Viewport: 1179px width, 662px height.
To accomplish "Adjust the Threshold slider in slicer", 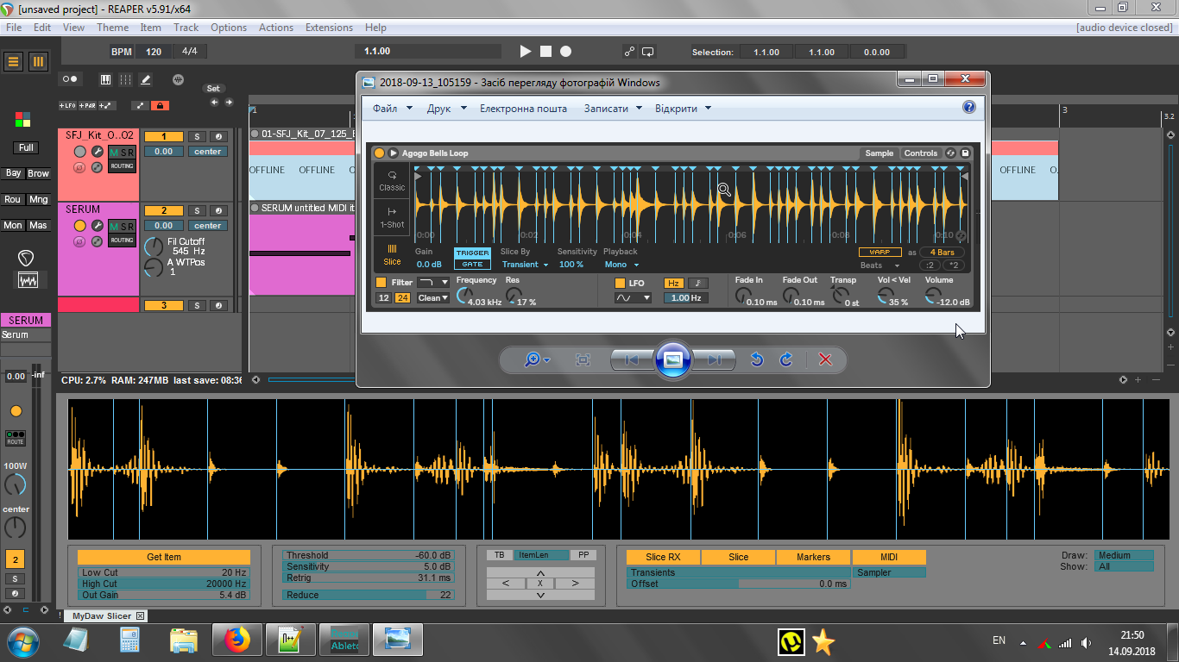I will tap(369, 556).
